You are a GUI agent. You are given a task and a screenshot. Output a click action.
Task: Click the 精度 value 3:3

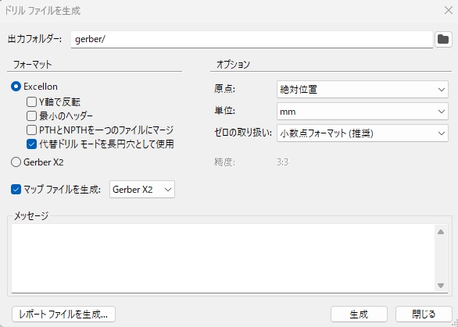point(283,162)
